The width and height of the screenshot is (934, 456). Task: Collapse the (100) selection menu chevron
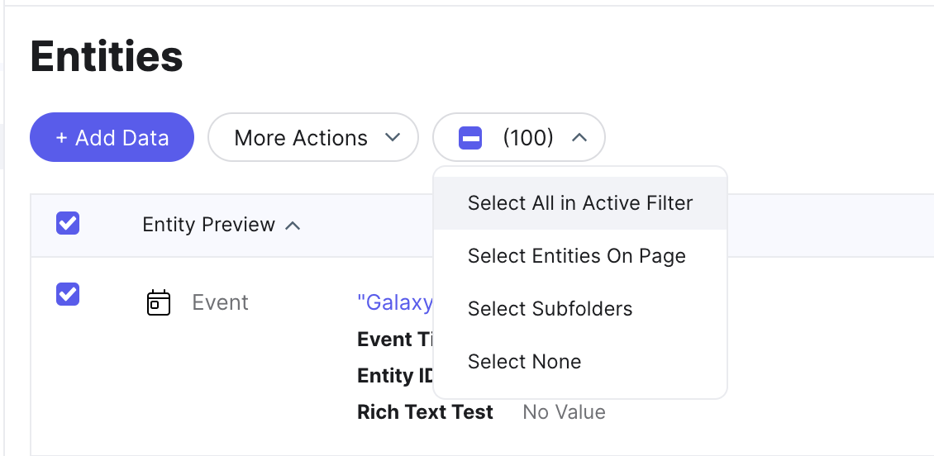[579, 138]
